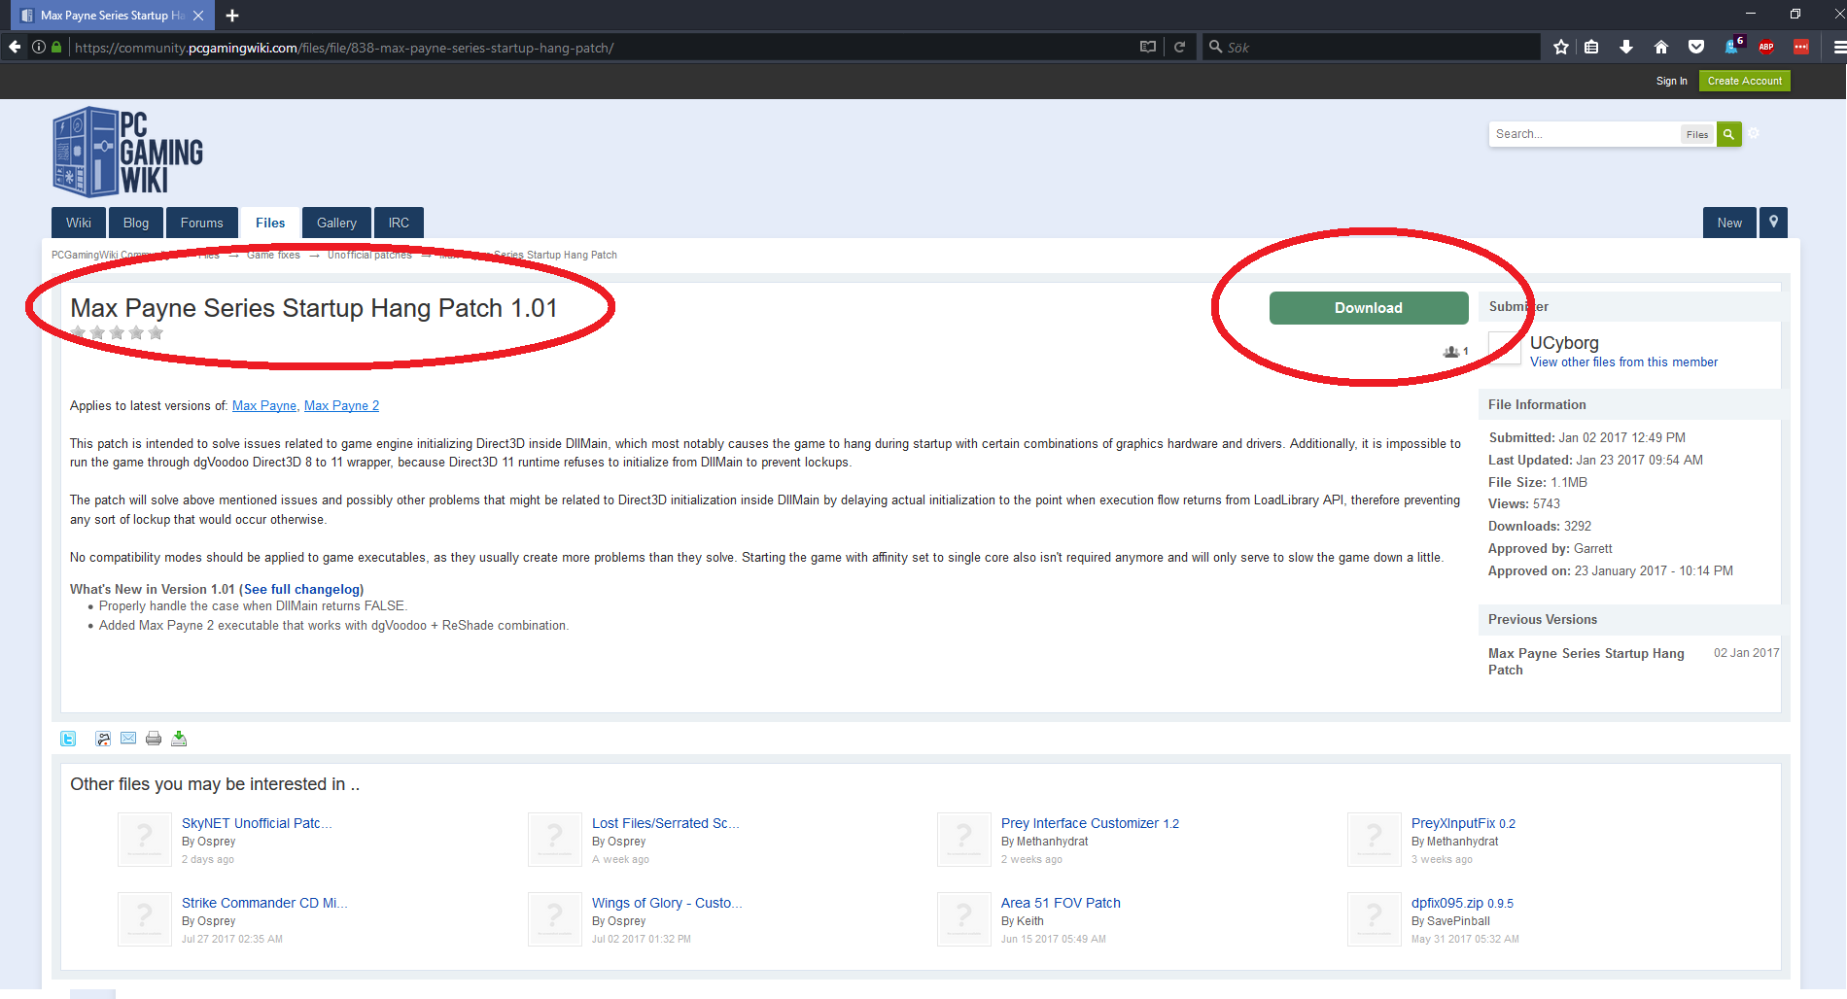Open Prey Interface Customizer 1.2 file
Viewport: 1847px width, 999px height.
[x=1090, y=823]
